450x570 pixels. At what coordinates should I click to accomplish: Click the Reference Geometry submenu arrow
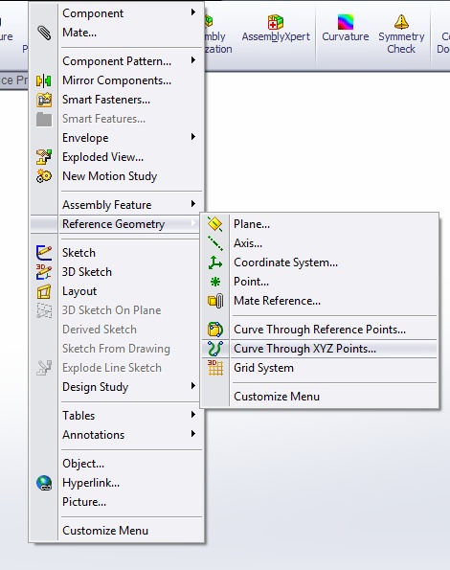(193, 223)
